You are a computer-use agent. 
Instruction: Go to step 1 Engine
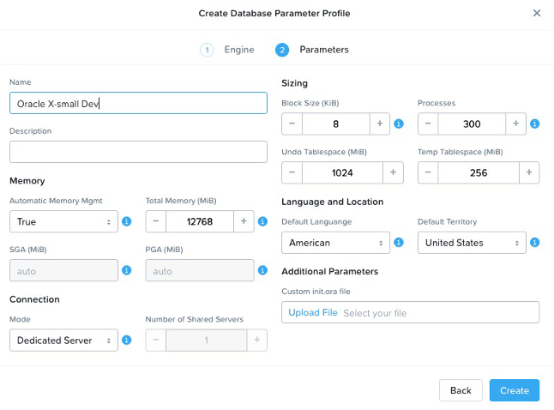[227, 50]
